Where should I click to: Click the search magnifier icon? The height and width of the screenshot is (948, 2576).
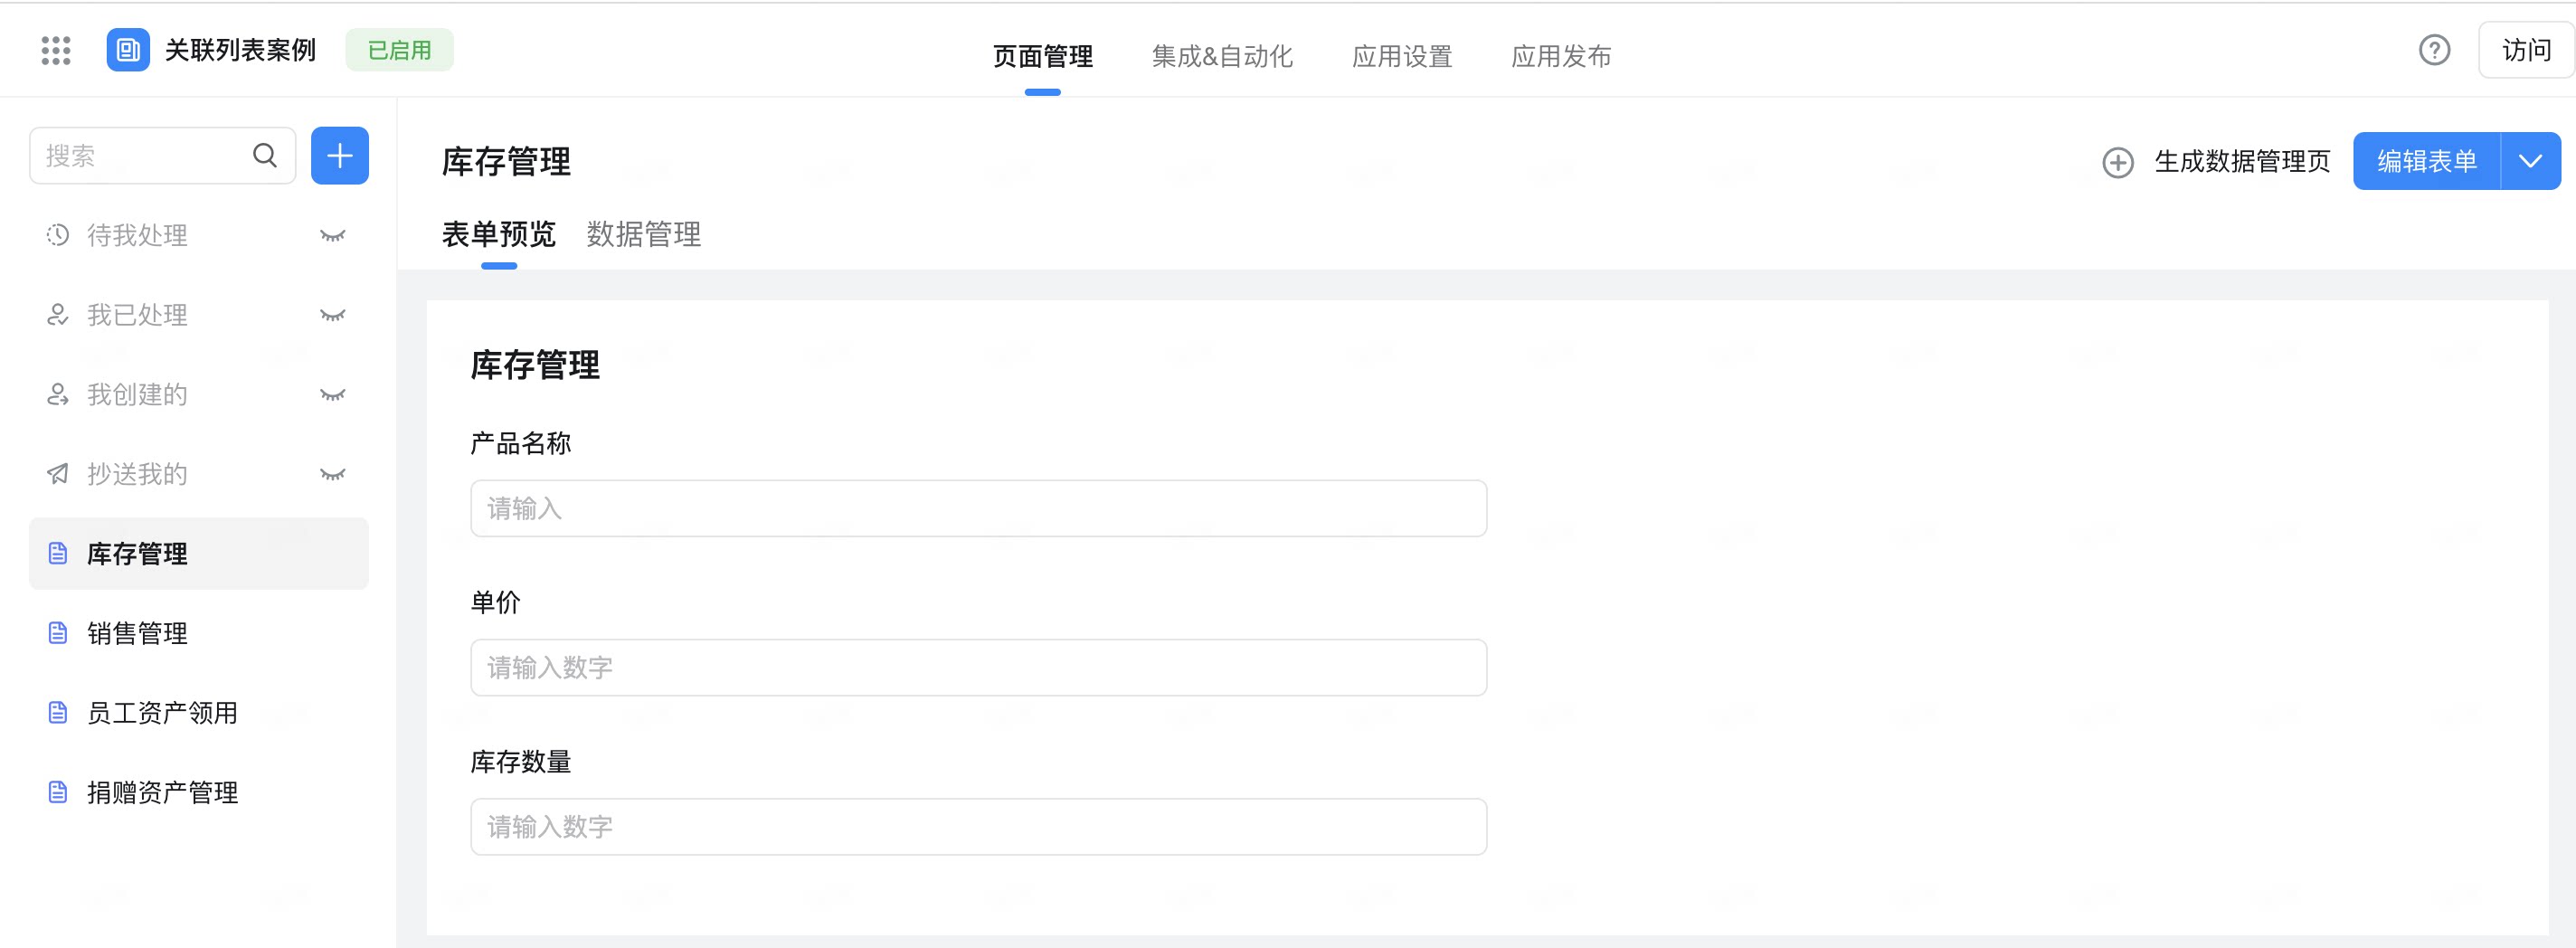pyautogui.click(x=265, y=156)
